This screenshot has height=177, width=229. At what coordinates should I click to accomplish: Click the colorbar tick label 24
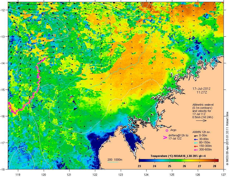(154, 166)
